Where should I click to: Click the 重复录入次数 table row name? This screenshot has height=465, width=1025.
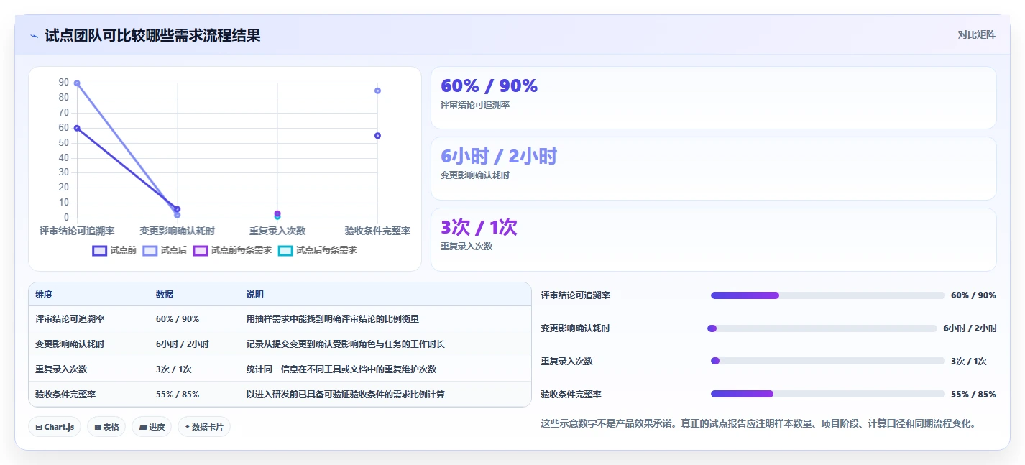[x=61, y=369]
